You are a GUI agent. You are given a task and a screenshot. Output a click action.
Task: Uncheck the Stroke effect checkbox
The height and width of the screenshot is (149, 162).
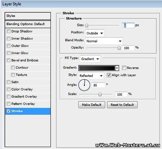[9, 111]
